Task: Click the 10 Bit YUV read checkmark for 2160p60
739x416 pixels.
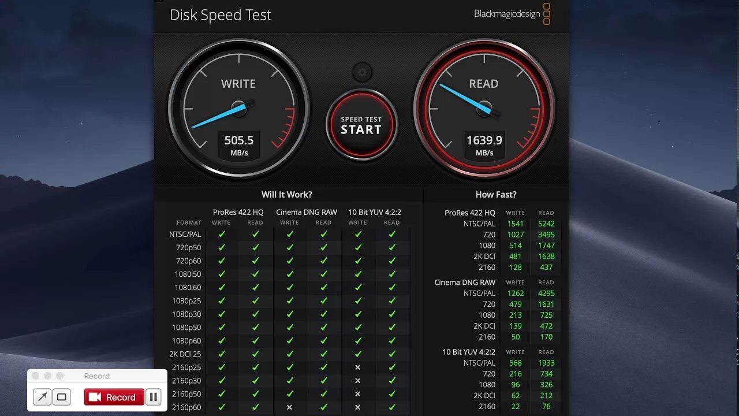Action: click(392, 407)
